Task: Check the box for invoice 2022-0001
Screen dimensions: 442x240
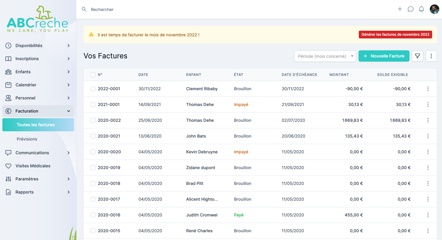Action: click(93, 89)
